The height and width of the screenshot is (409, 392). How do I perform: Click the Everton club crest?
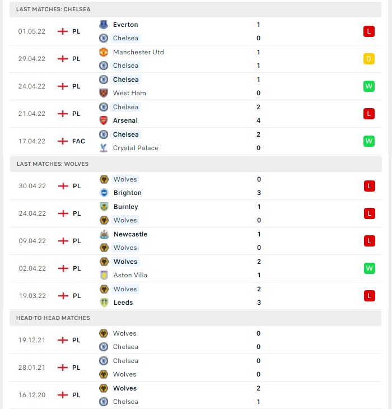coord(104,25)
